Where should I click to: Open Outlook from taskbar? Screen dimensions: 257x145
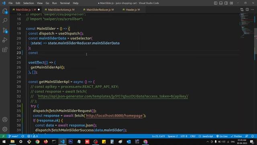[x=128, y=141]
